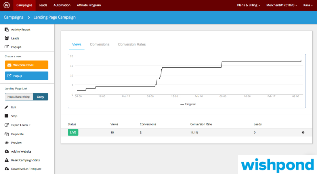Click the Stop square icon

coord(7,116)
